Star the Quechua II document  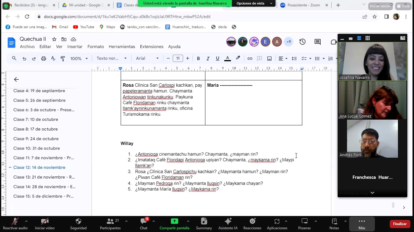tap(54, 39)
